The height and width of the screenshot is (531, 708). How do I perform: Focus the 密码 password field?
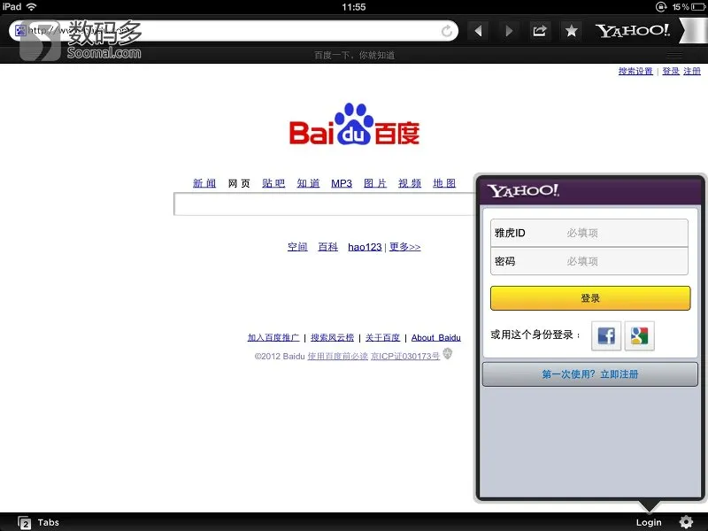589,261
